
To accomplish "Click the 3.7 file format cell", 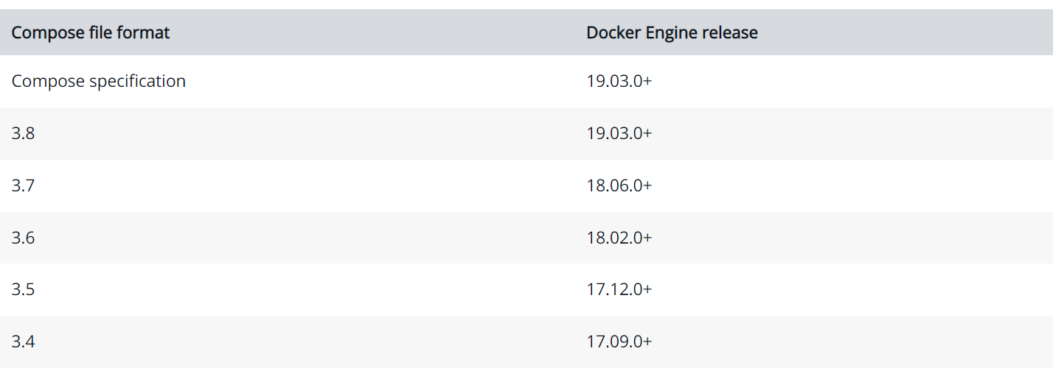I will tap(23, 185).
